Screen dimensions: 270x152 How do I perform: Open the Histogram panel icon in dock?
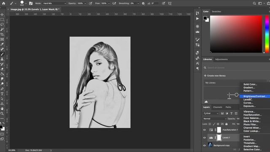point(197,32)
